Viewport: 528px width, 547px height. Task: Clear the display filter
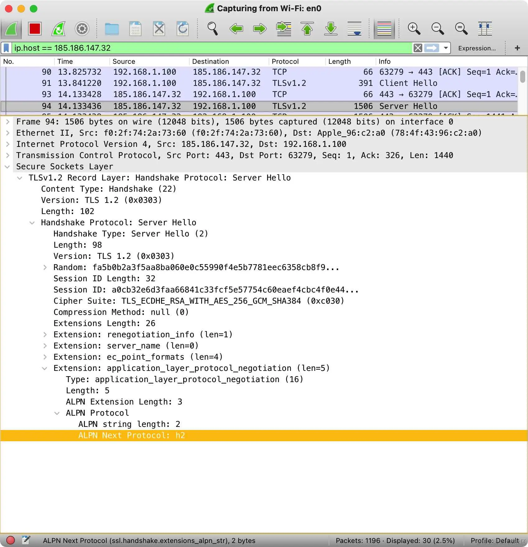click(x=418, y=48)
